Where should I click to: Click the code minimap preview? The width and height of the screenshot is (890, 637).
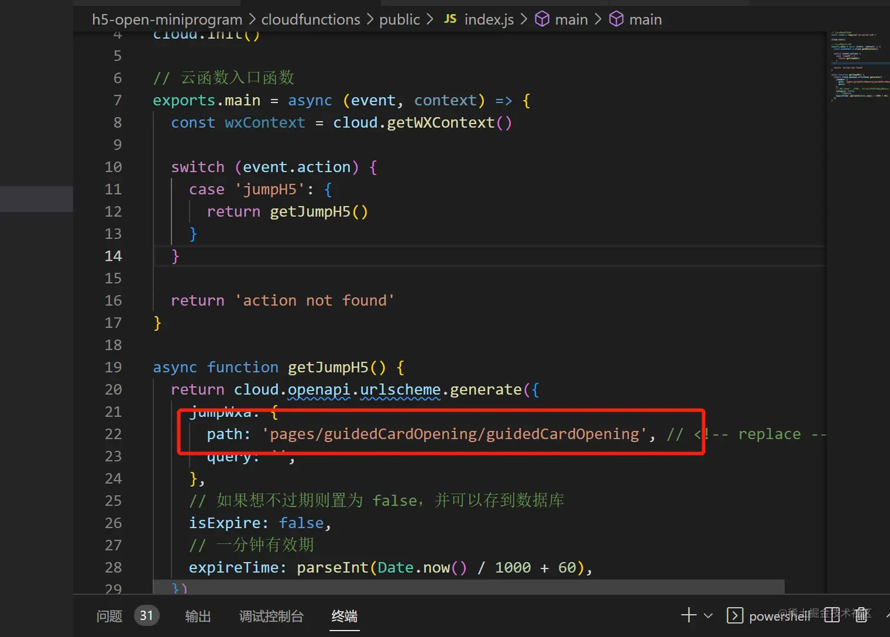point(859,66)
